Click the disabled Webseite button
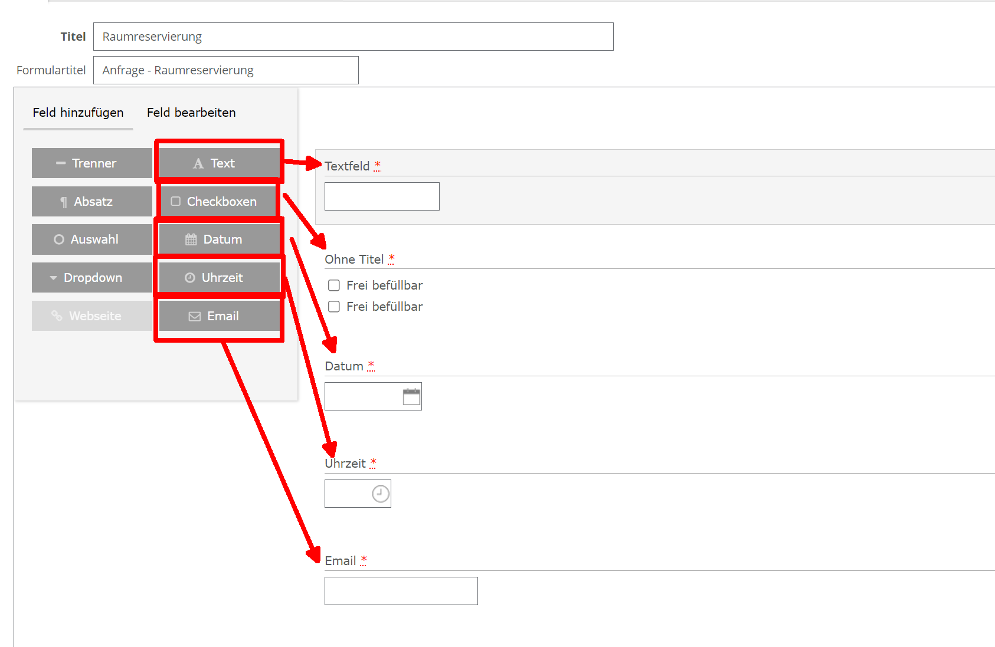 click(x=91, y=316)
